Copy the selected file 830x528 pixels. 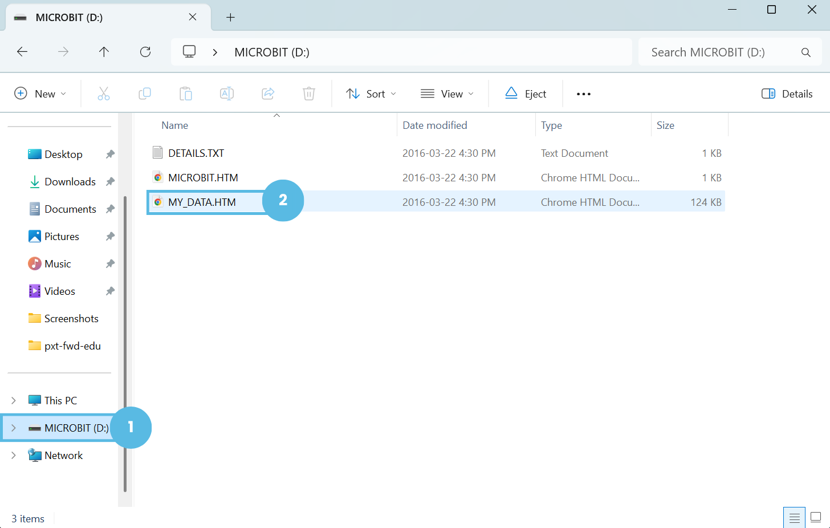point(145,94)
